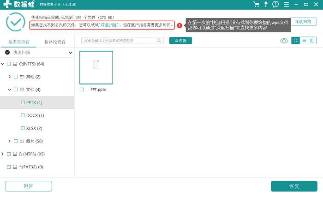
Task: Check the 图片 (58) checkbox
Action: 16,141
